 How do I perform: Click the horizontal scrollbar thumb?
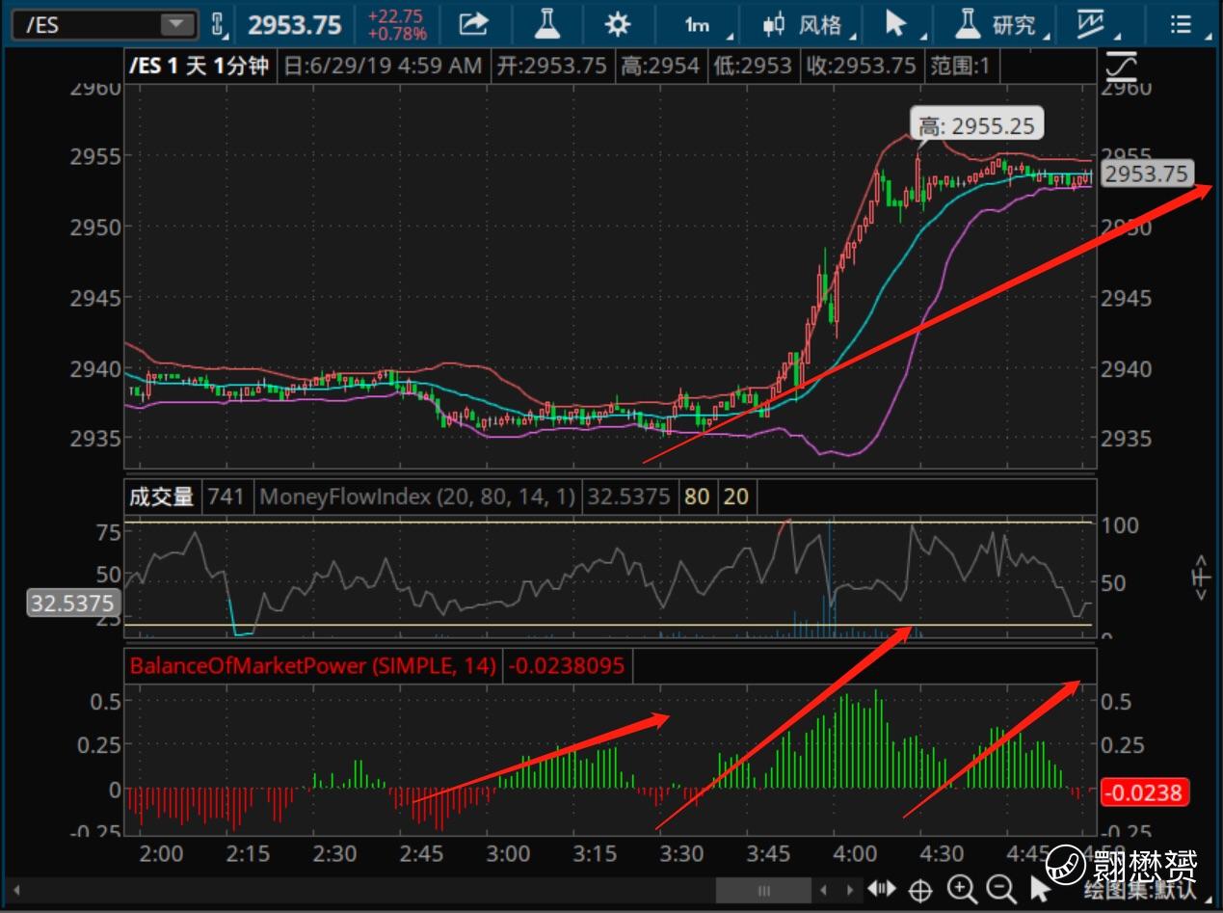tap(763, 890)
